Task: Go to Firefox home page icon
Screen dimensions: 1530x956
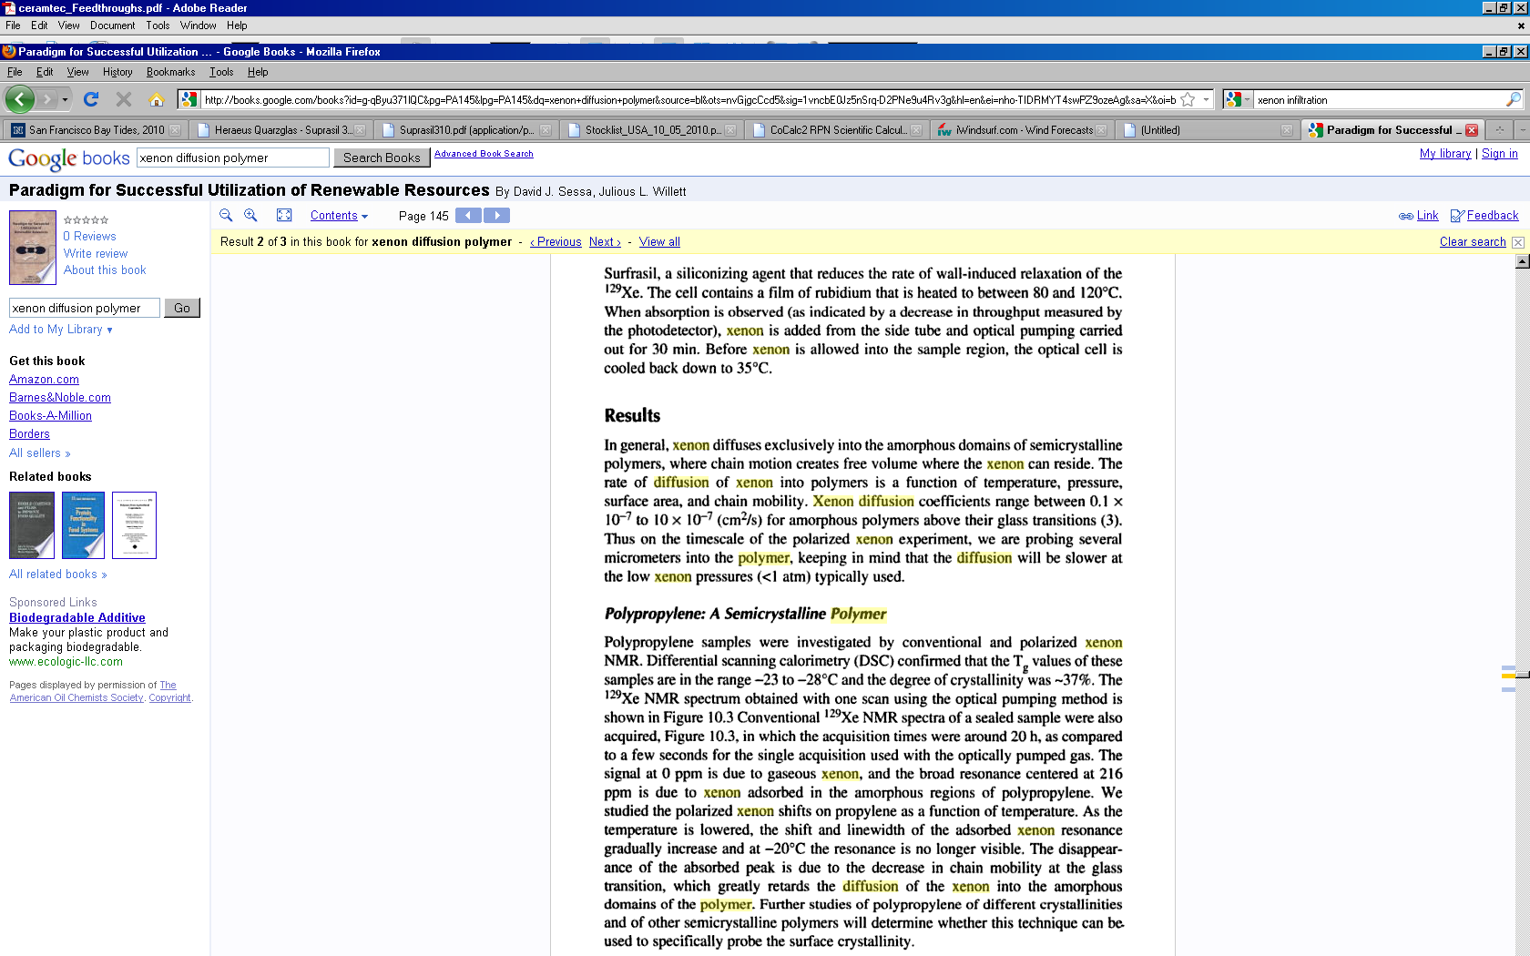Action: click(157, 99)
